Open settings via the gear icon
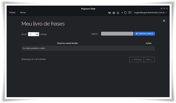Image resolution: width=176 pixels, height=103 pixels. point(118,13)
